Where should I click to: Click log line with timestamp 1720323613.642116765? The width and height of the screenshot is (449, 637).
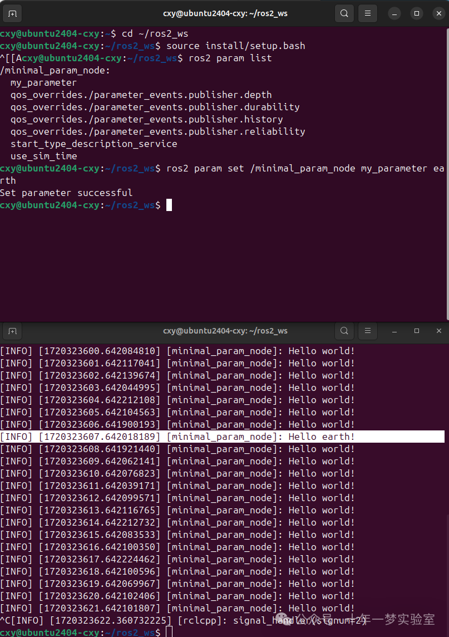tap(177, 510)
